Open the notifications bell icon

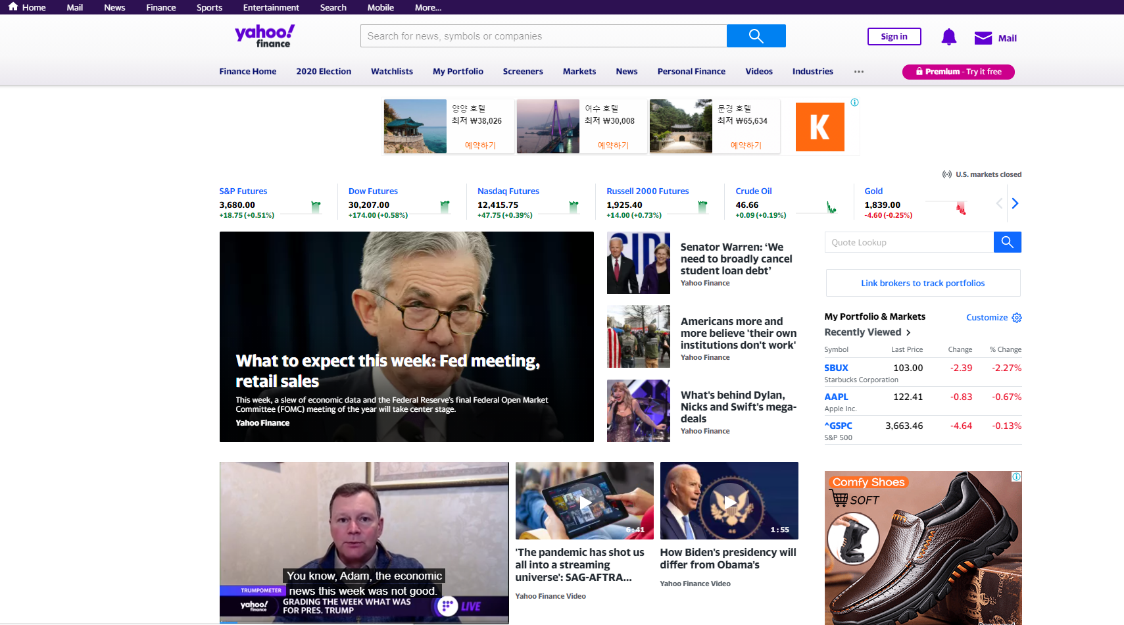tap(948, 37)
